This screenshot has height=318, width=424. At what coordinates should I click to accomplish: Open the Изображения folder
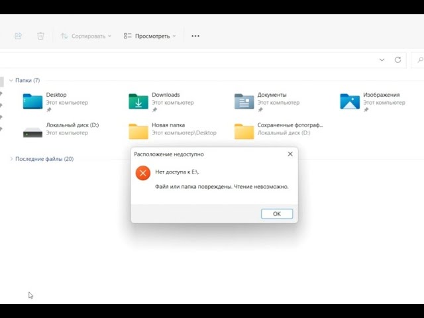point(349,101)
